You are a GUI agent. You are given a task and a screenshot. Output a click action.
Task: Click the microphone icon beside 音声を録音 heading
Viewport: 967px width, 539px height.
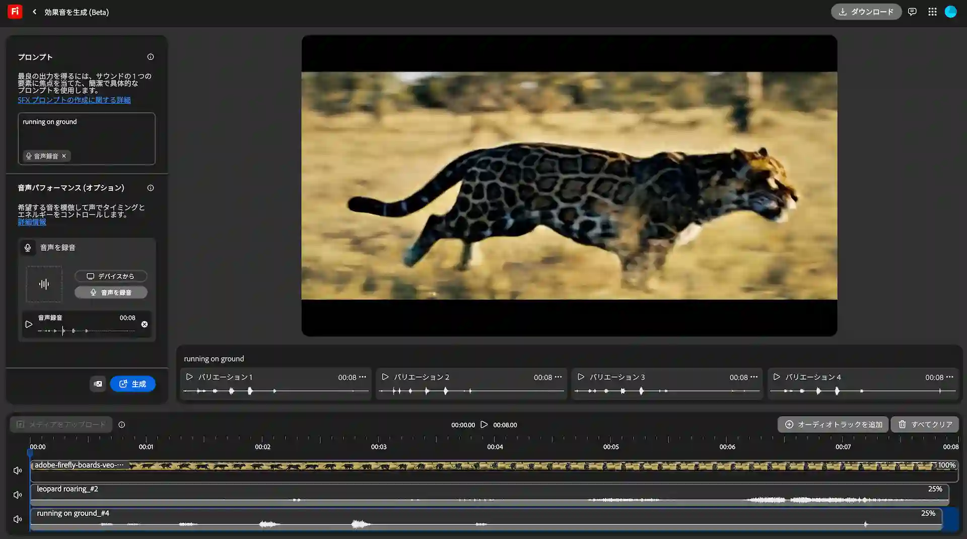click(28, 247)
